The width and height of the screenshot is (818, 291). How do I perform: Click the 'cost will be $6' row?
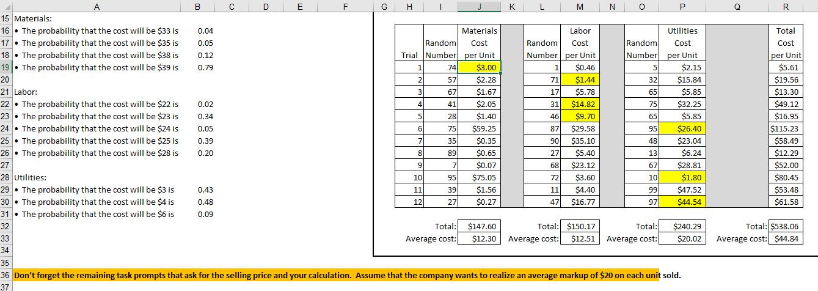[x=97, y=214]
